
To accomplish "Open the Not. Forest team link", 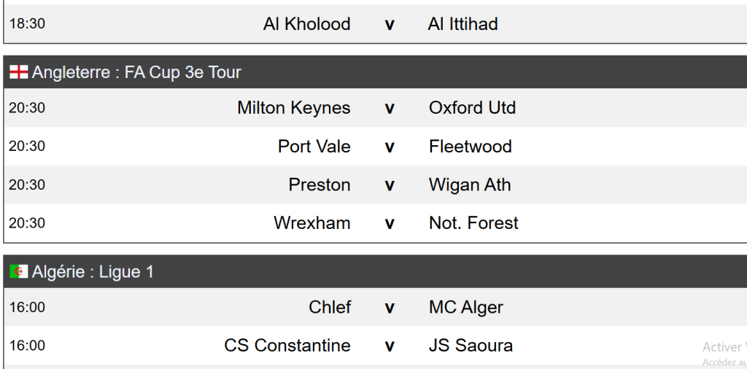I will pyautogui.click(x=473, y=223).
